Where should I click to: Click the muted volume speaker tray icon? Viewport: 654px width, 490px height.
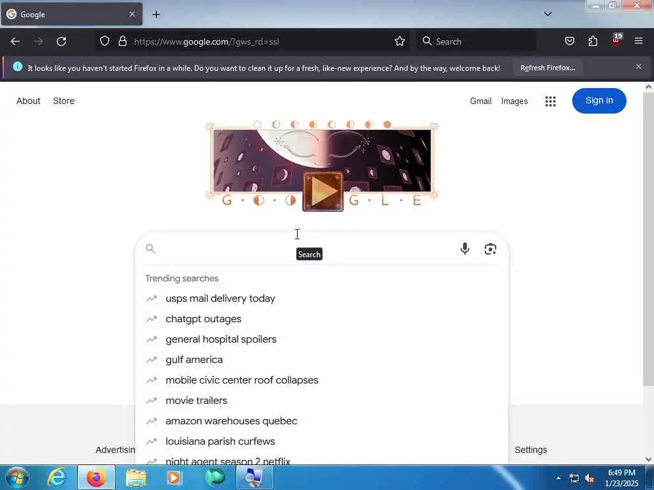(589, 479)
